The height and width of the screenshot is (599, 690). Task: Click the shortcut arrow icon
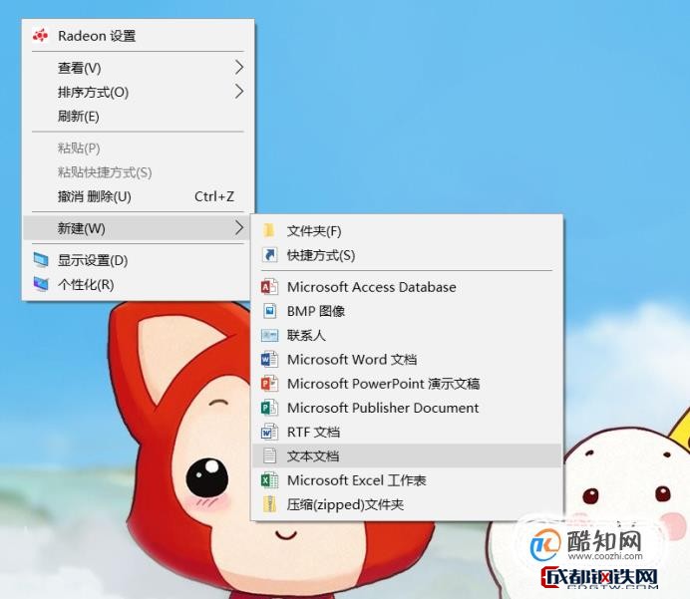tap(269, 254)
